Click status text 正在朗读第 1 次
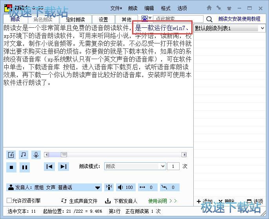This screenshot has height=219, width=269. point(143,211)
